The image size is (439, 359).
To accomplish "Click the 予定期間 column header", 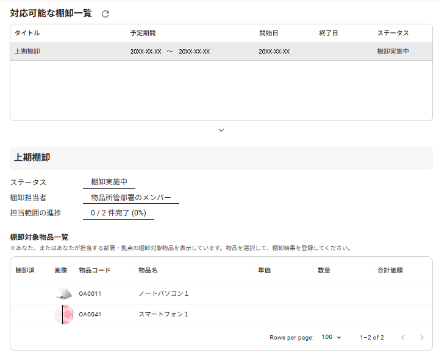I will tap(143, 33).
